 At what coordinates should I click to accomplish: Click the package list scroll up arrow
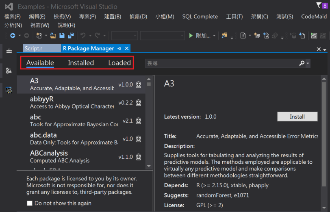click(149, 79)
